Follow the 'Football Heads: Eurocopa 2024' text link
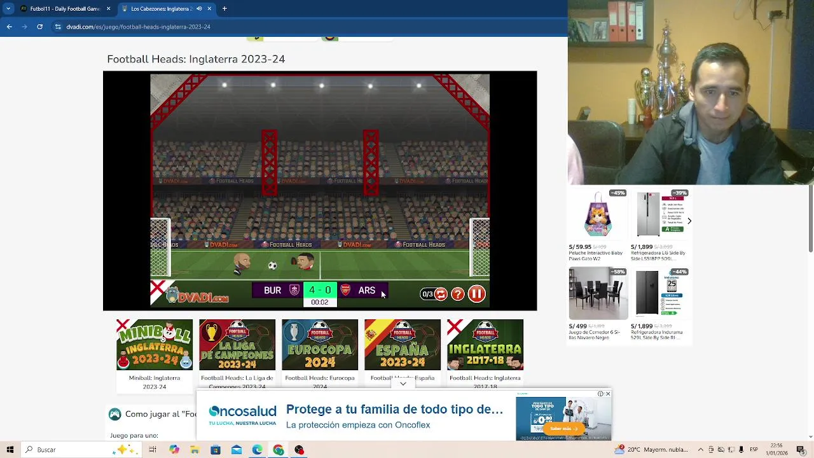Viewport: 814px width, 458px height. click(320, 382)
